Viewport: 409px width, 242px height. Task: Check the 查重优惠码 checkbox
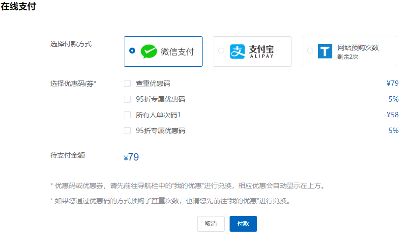tap(127, 83)
